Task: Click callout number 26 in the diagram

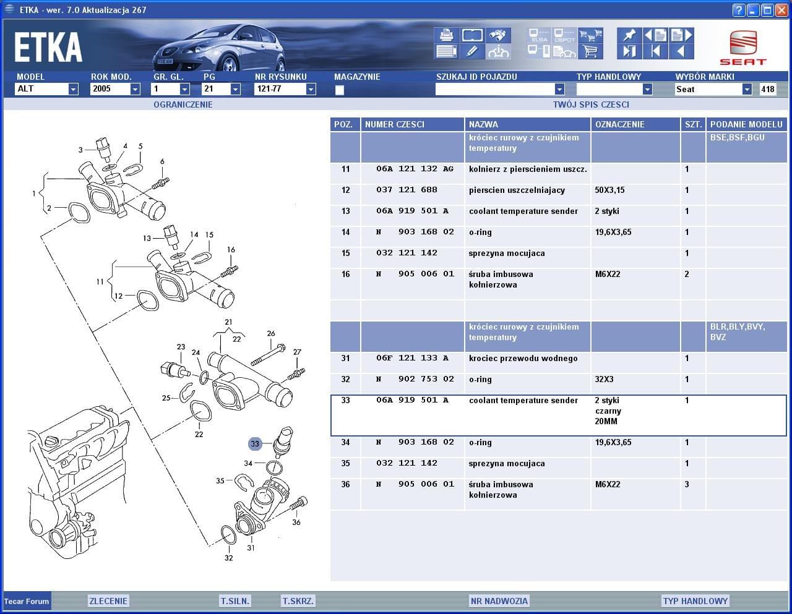Action: click(271, 333)
